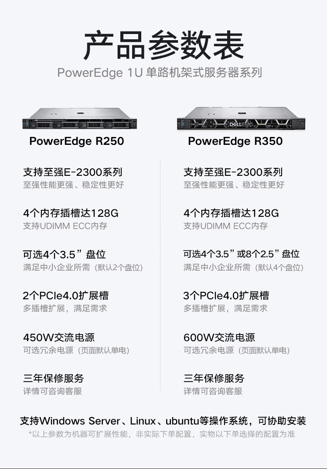Click the Windows Server、Linux、ubuntu support line

163,421
